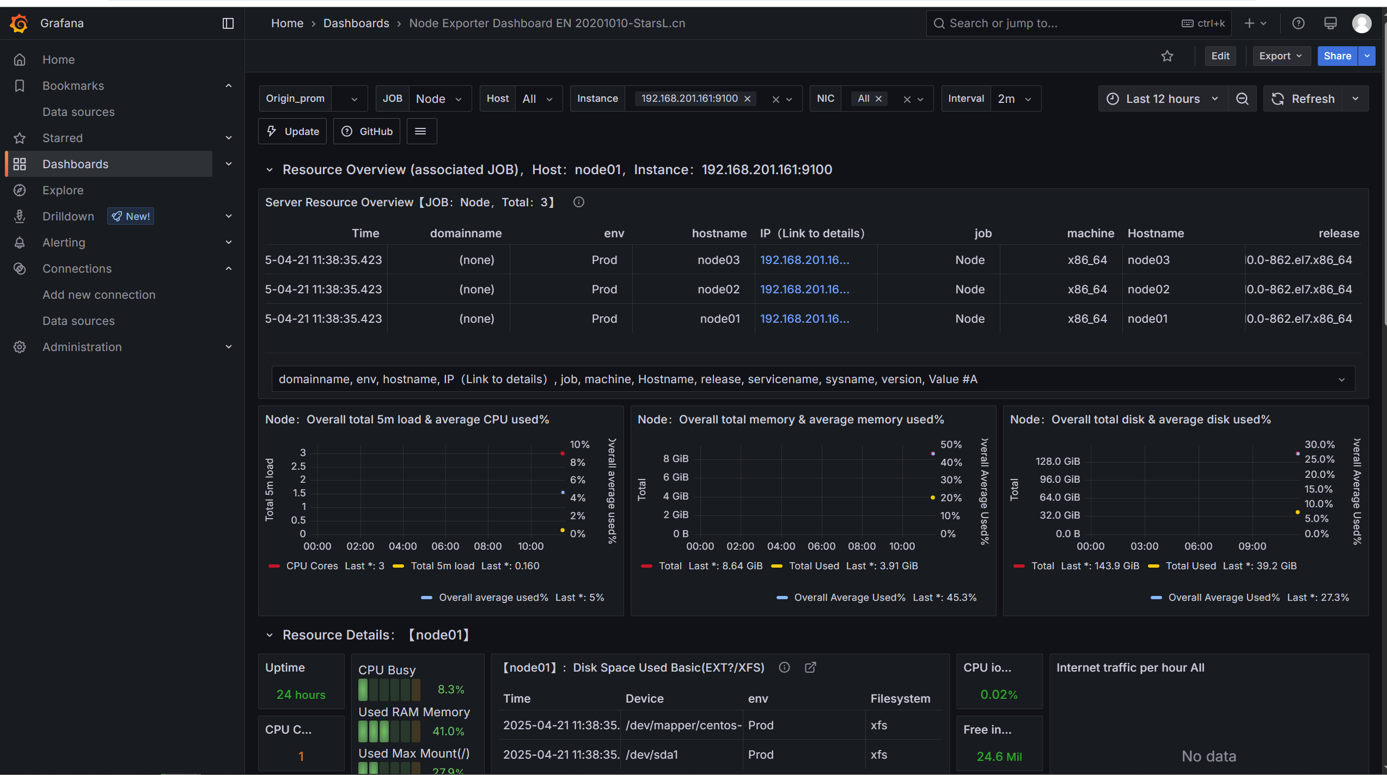Open the hamburger dashboard links menu
The width and height of the screenshot is (1387, 775).
click(420, 131)
